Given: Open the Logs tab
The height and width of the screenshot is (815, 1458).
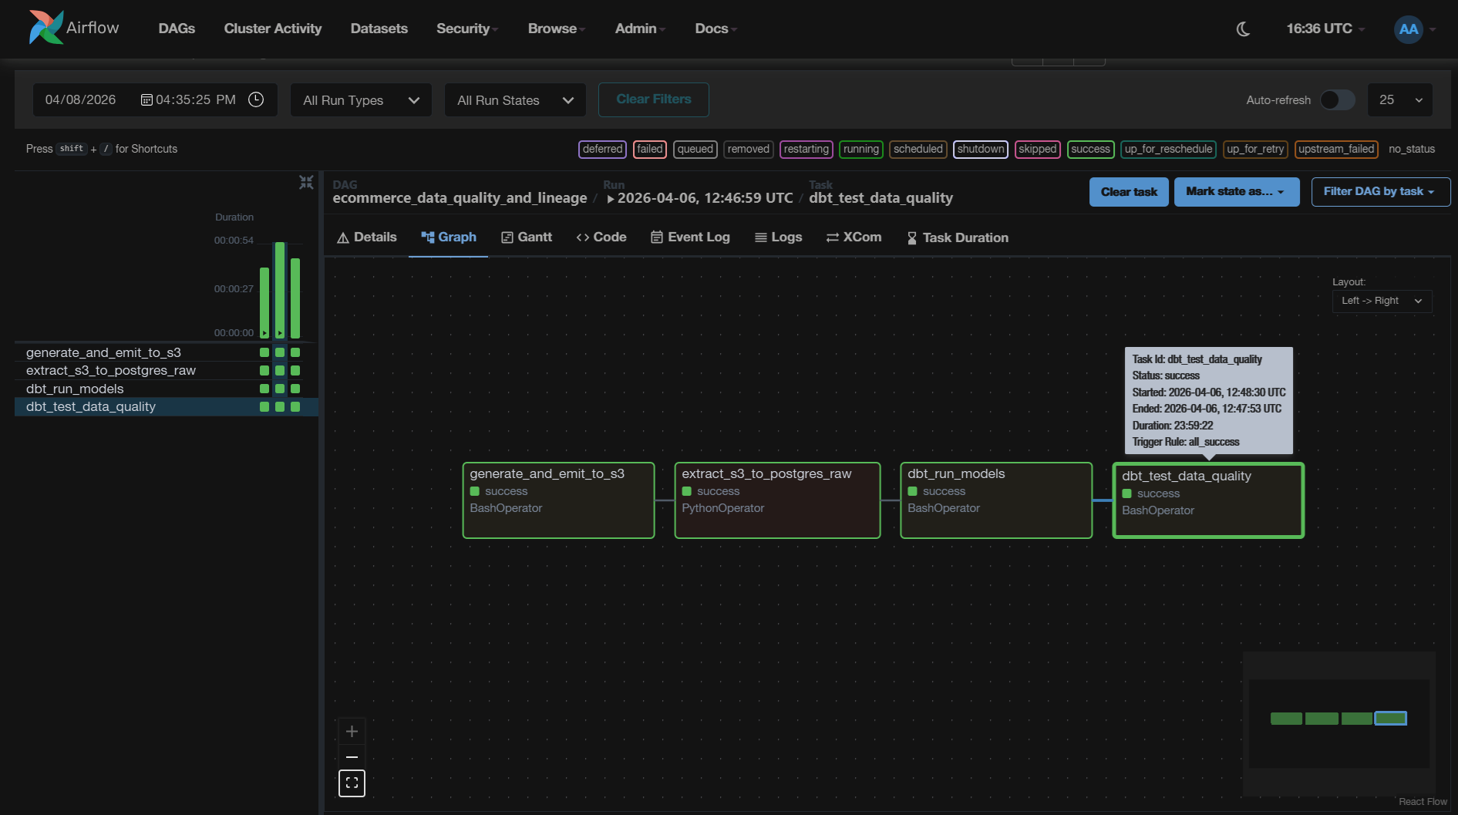Looking at the screenshot, I should pyautogui.click(x=778, y=237).
